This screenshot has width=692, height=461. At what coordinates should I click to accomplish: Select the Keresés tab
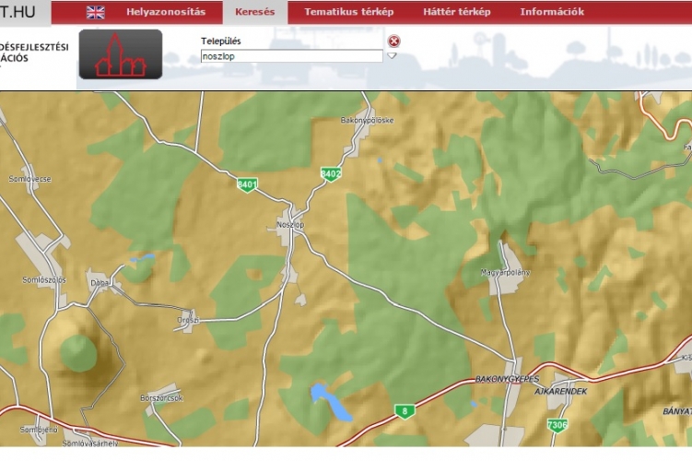click(255, 12)
